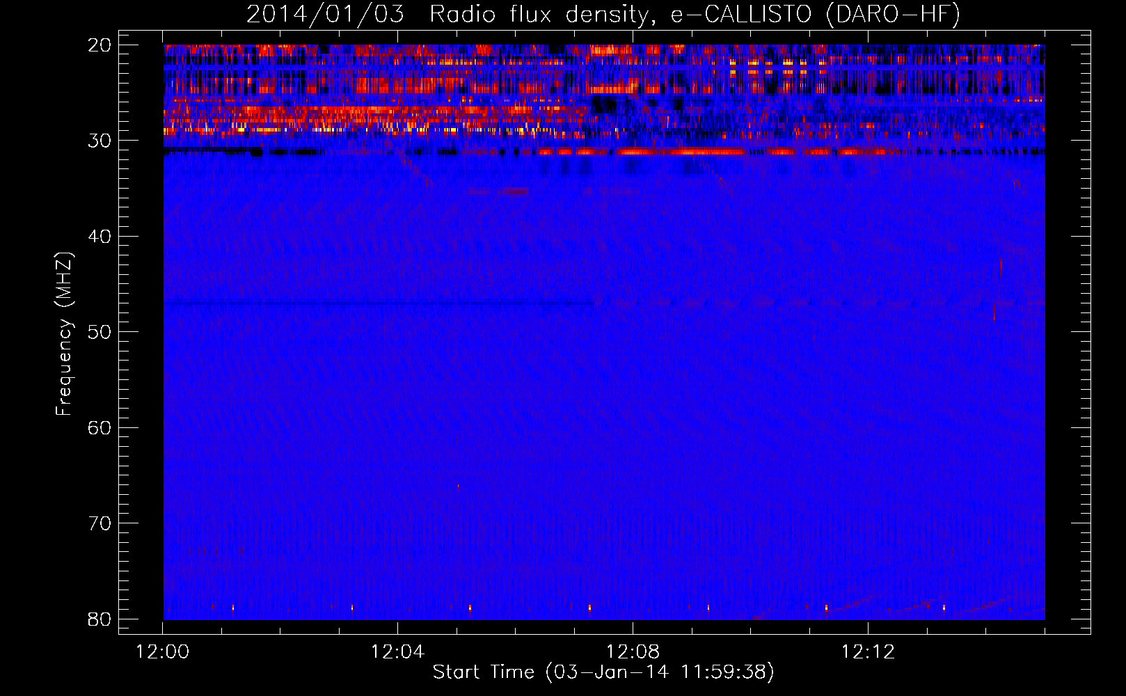Image resolution: width=1126 pixels, height=696 pixels.
Task: Click the frequency tick label '50'
Action: pyautogui.click(x=100, y=332)
